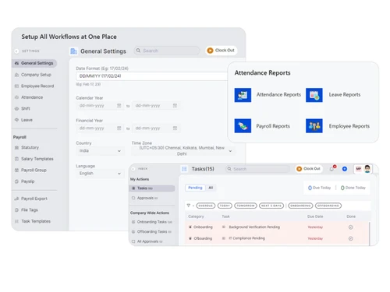Expand the Language dropdown showing English
Image resolution: width=390 pixels, height=292 pixels.
point(100,174)
